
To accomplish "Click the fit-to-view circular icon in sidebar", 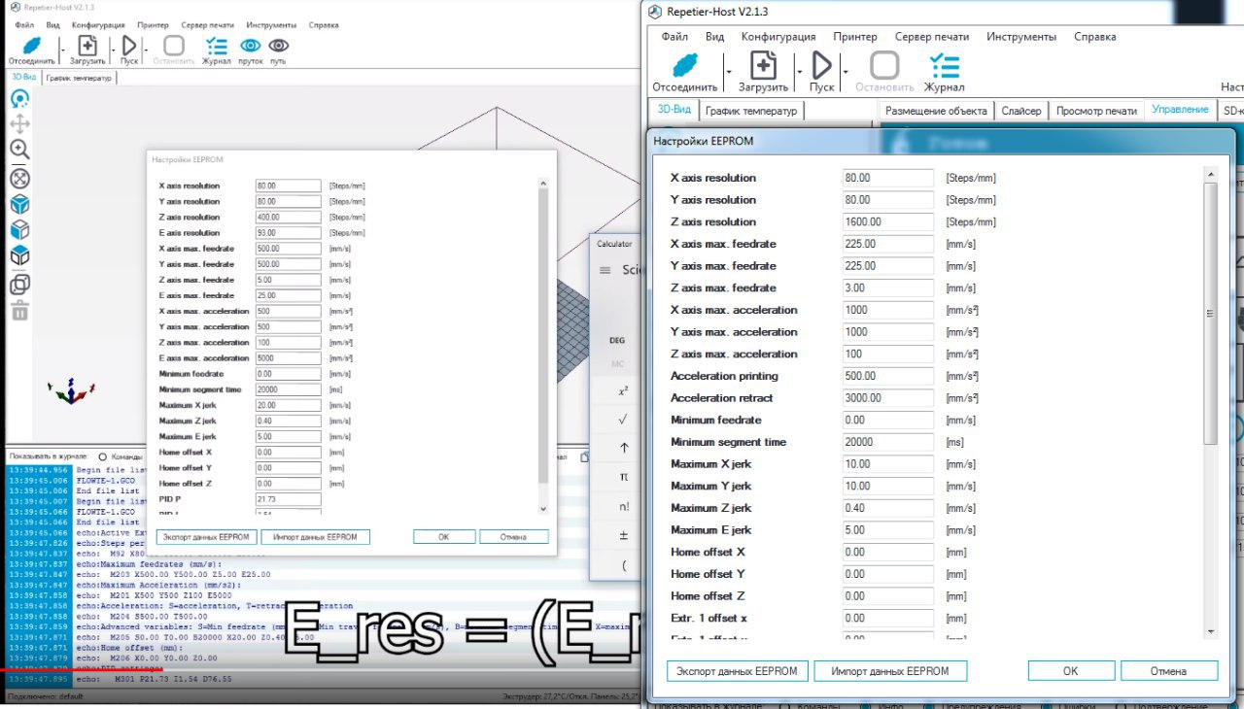I will pyautogui.click(x=19, y=179).
